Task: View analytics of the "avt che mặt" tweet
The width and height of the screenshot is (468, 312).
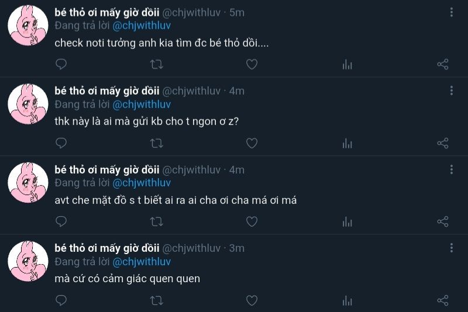Action: coord(347,221)
